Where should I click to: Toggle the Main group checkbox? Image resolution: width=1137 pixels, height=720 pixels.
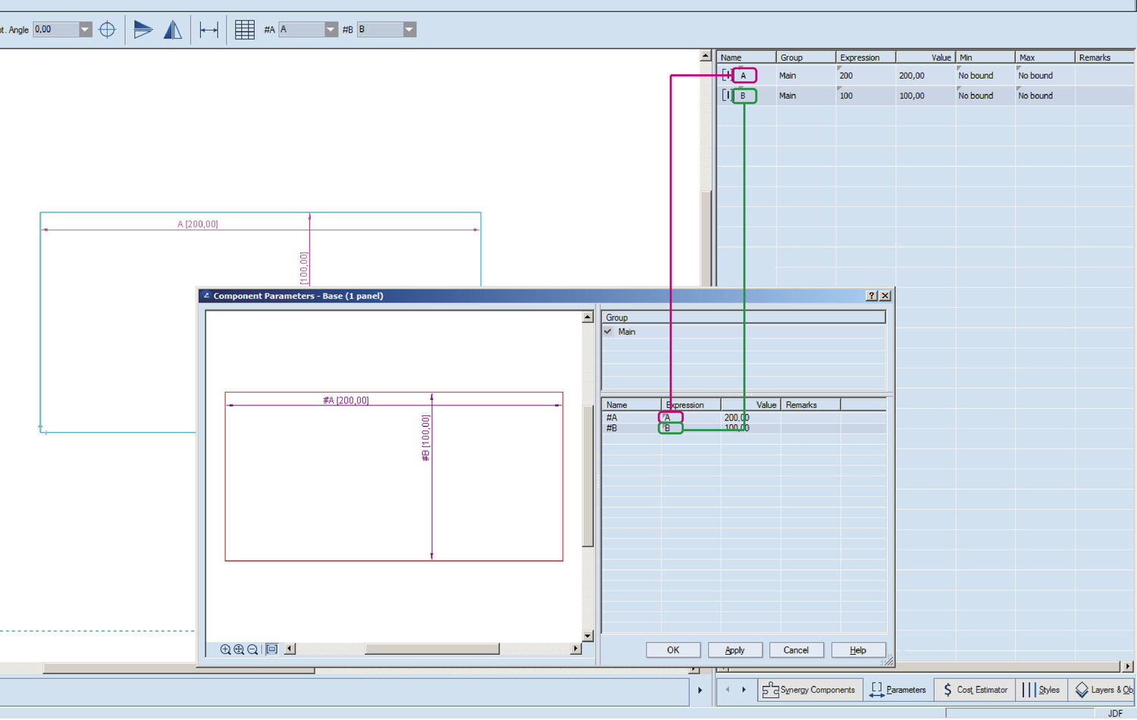pos(608,331)
